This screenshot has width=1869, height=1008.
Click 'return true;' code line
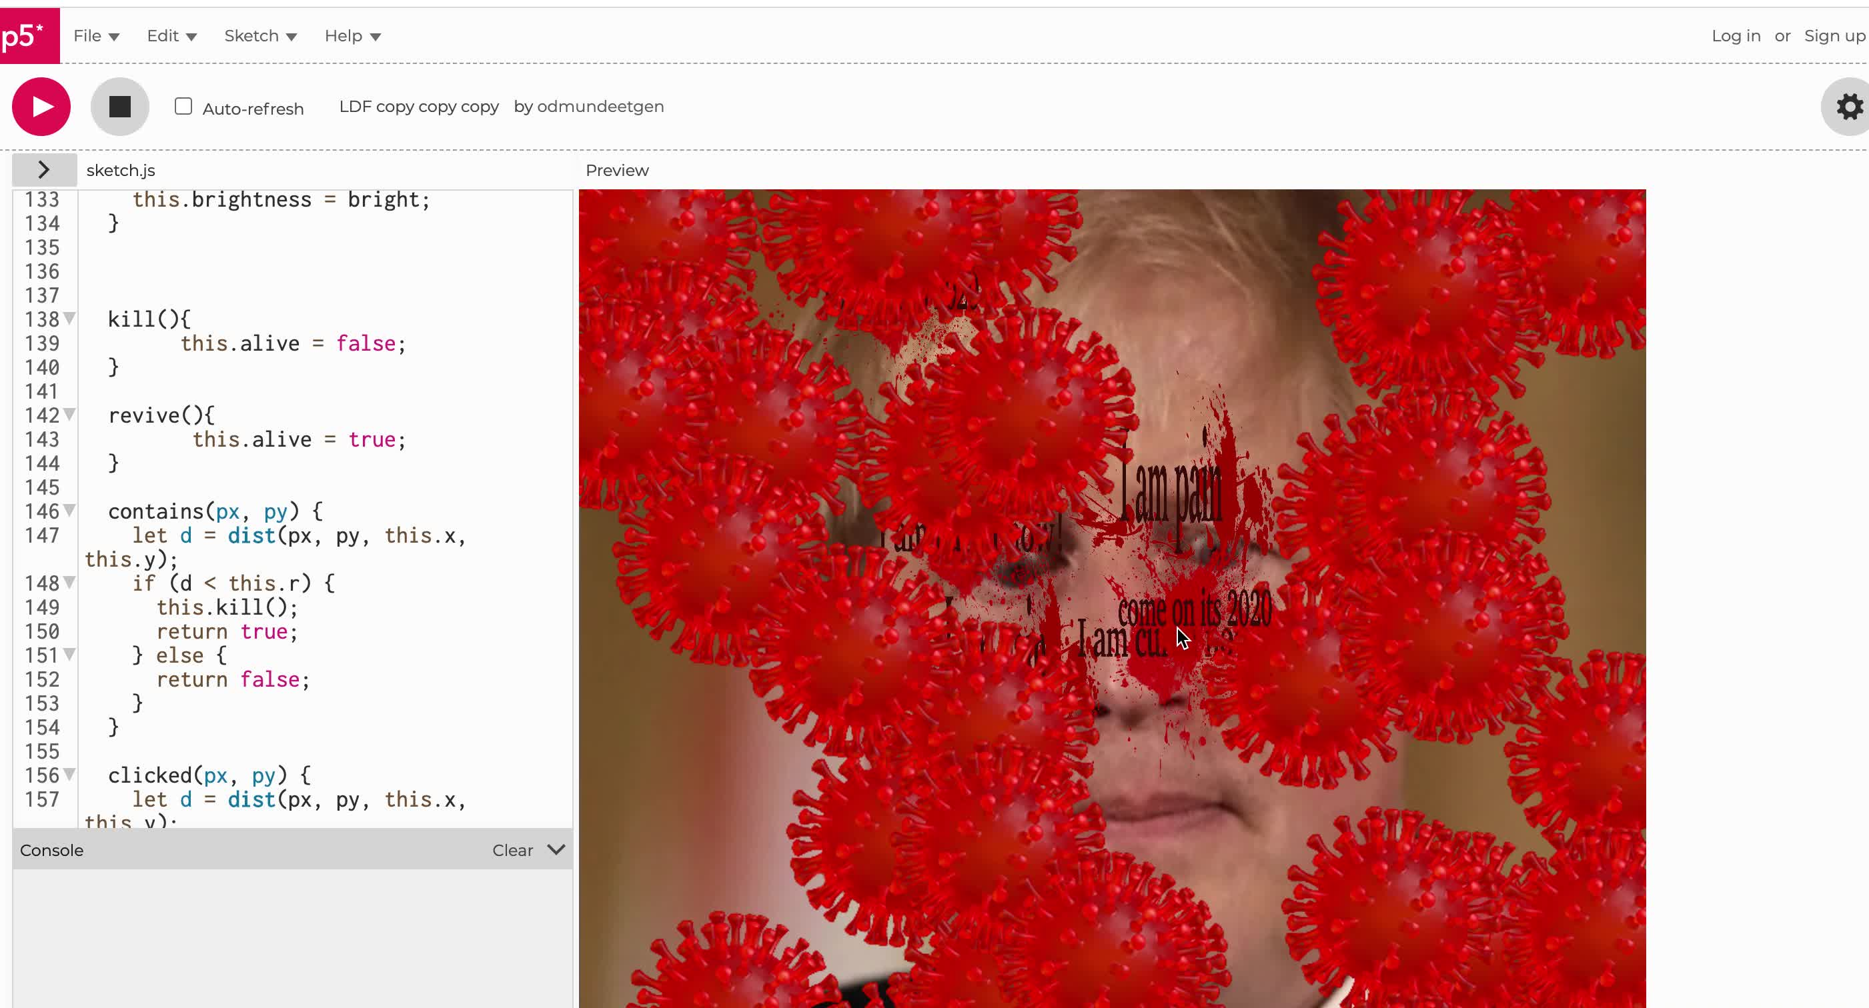pos(227,631)
